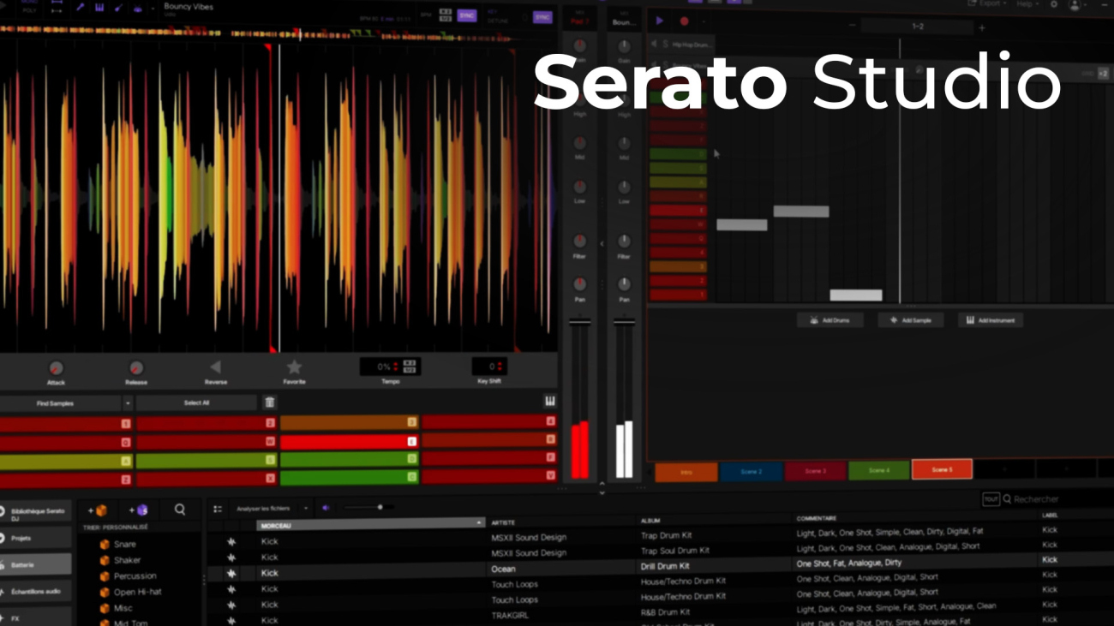Screen dimensions: 1114x626
Task: Click the trash icon beside Select All
Action: (269, 402)
